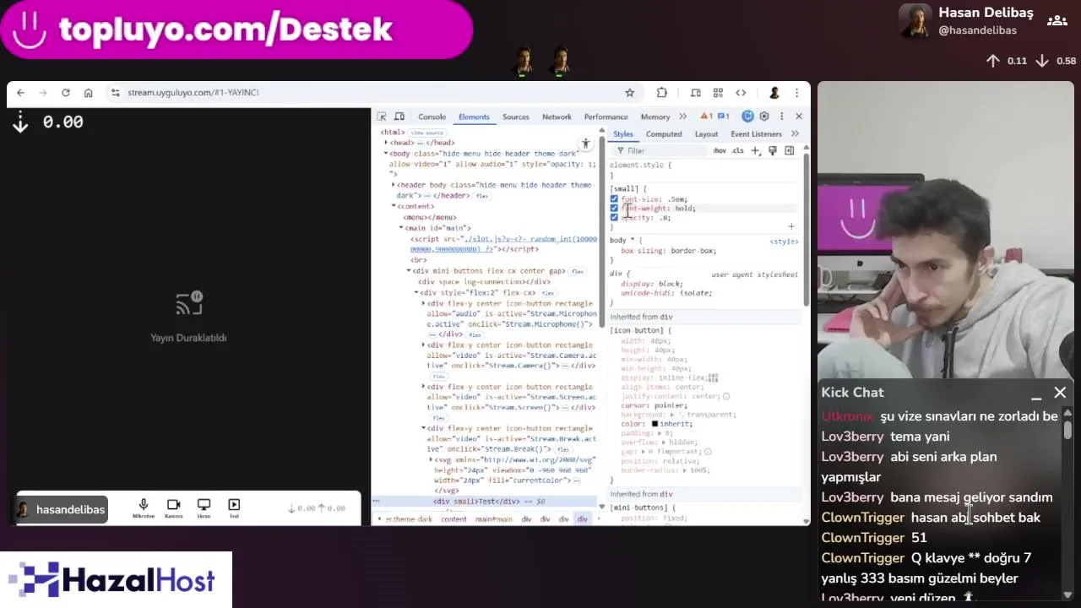The width and height of the screenshot is (1081, 608).
Task: Open the browser profile avatar
Action: [x=774, y=93]
